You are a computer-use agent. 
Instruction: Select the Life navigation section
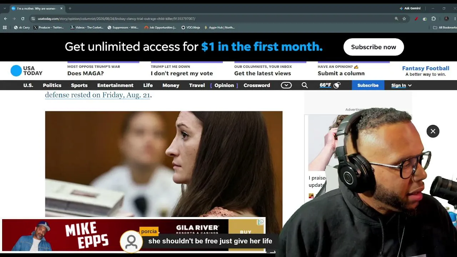point(148,85)
